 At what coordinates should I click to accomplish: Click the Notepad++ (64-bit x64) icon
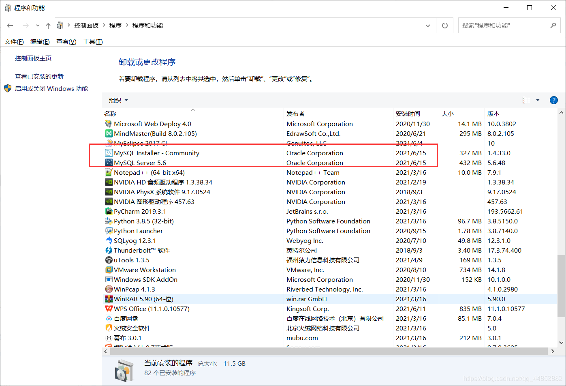[109, 172]
